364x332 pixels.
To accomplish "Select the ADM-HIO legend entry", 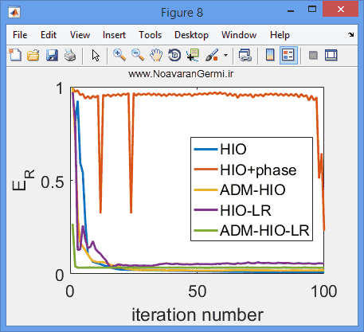I will click(240, 190).
